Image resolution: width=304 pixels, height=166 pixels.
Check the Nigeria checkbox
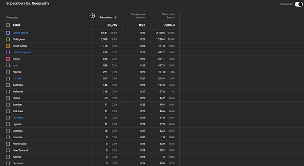[x=8, y=72]
